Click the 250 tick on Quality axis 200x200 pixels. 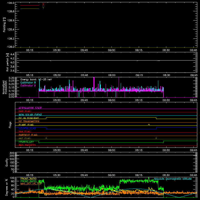click(x=12, y=156)
